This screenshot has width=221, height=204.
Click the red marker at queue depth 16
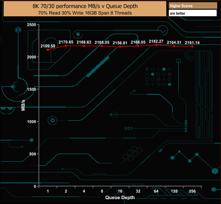[120, 47]
